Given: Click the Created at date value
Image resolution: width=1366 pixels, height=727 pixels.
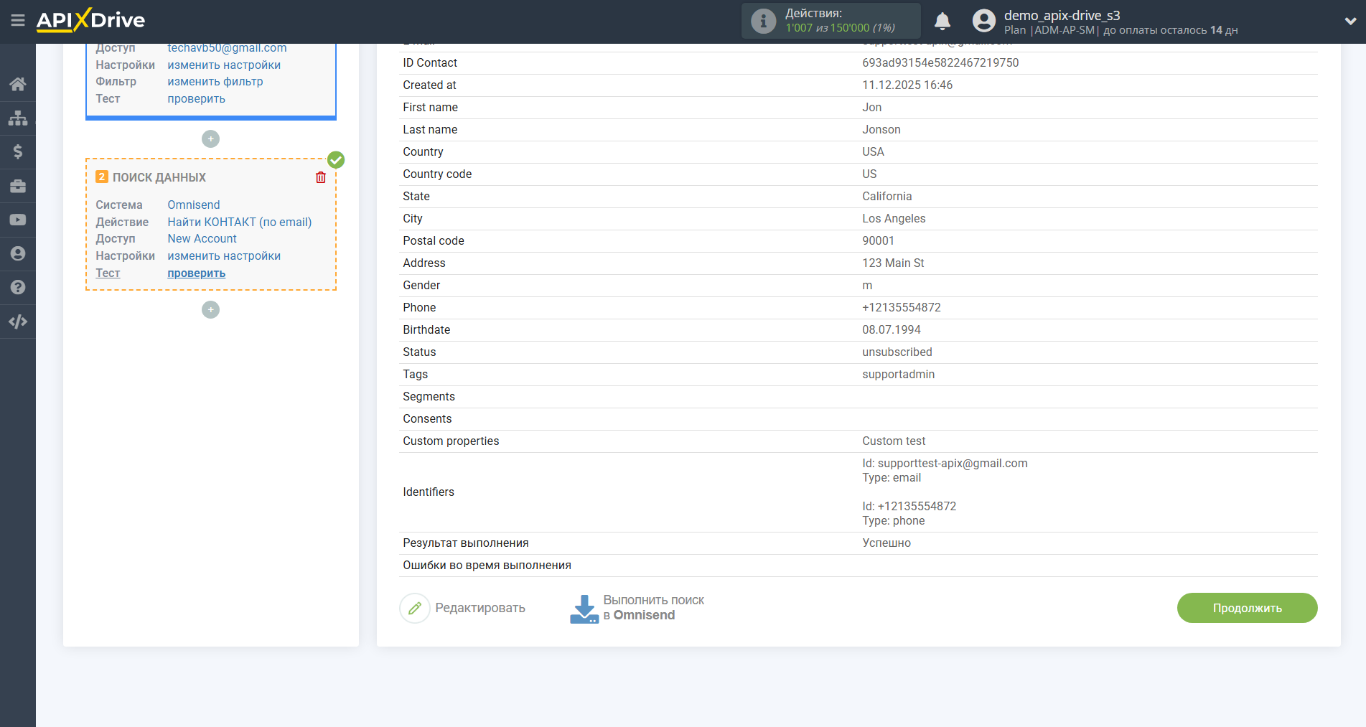Looking at the screenshot, I should [907, 85].
